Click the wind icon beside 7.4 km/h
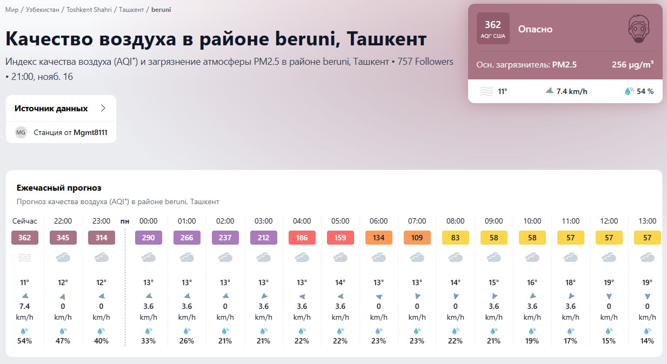Image resolution: width=667 pixels, height=364 pixels. pyautogui.click(x=550, y=91)
